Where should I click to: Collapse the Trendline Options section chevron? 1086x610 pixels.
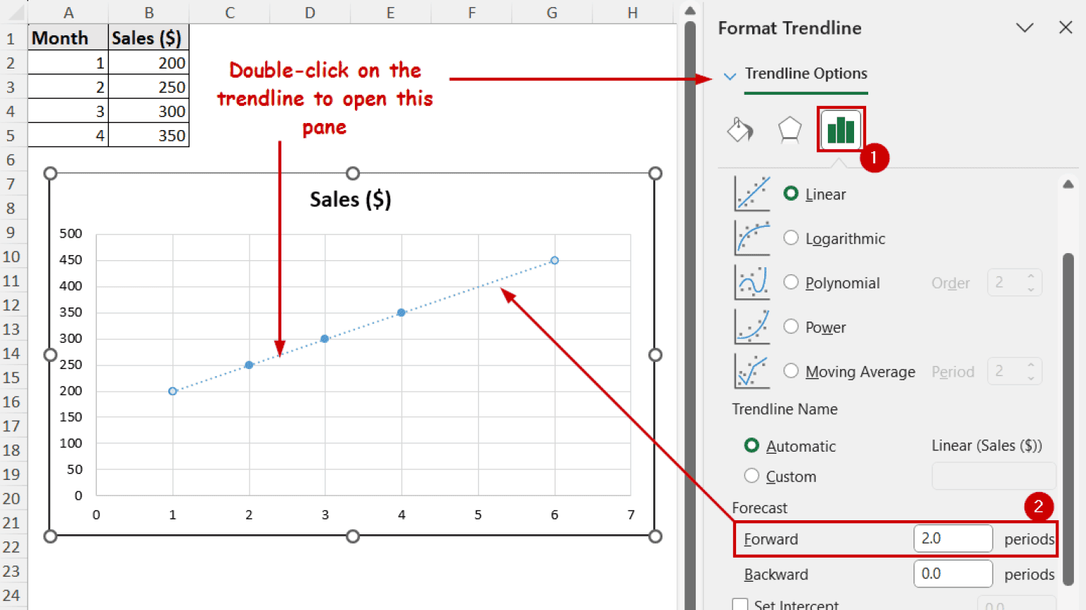tap(730, 75)
